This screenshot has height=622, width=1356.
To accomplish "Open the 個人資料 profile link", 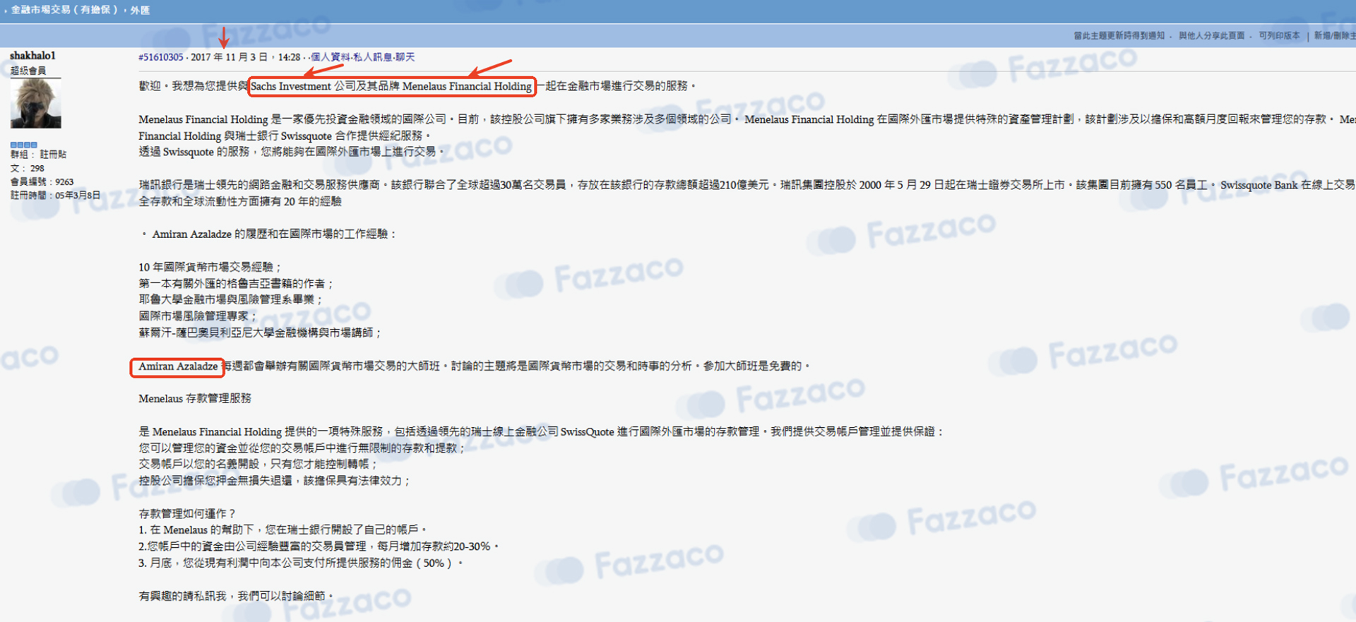I will pyautogui.click(x=331, y=57).
